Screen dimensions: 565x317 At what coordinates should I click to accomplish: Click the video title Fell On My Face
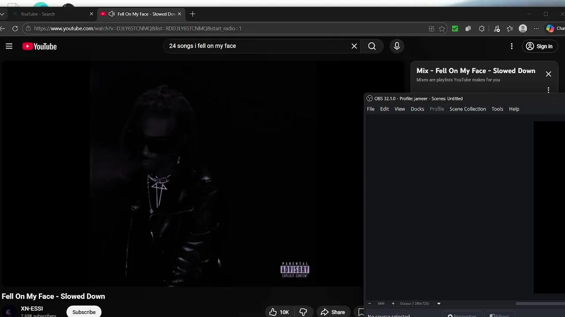53,296
